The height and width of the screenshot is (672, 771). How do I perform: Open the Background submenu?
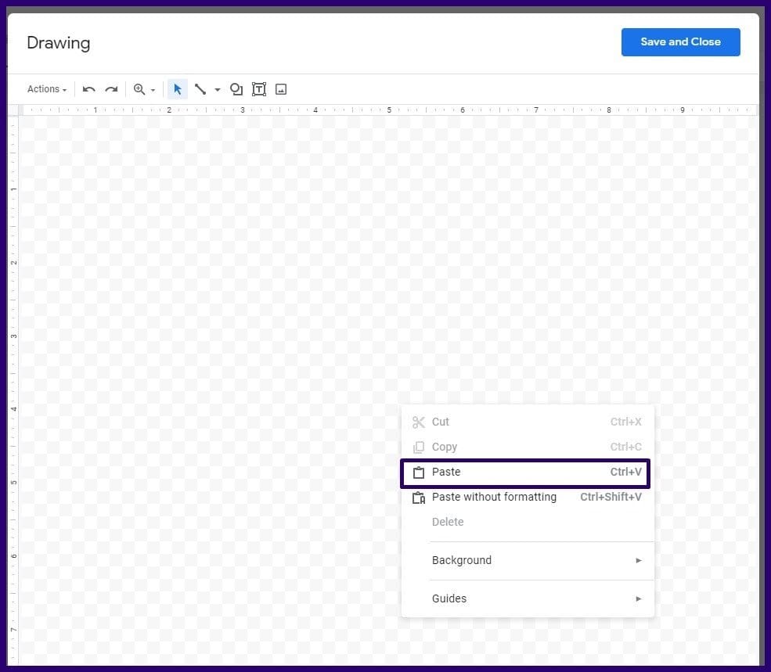pos(528,560)
